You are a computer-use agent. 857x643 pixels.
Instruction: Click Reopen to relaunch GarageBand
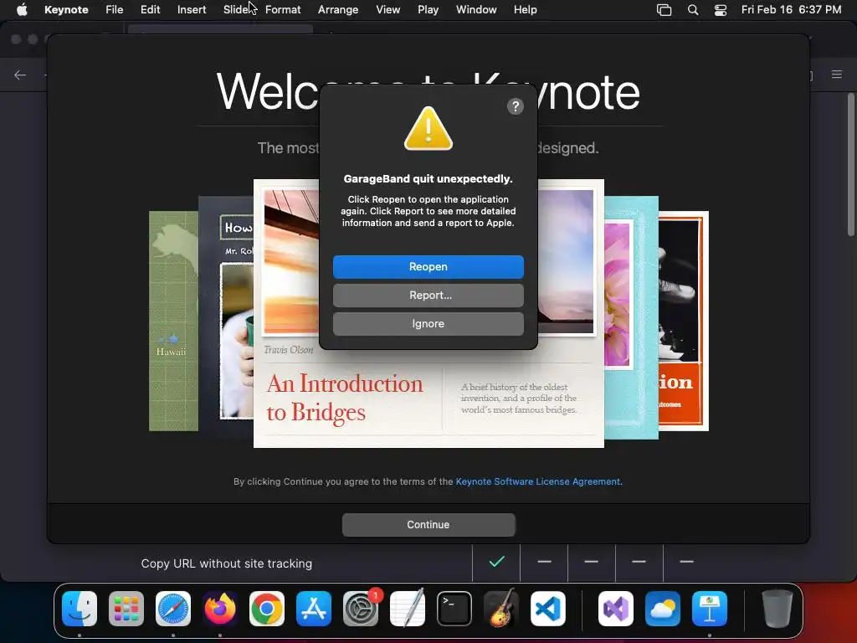point(428,267)
